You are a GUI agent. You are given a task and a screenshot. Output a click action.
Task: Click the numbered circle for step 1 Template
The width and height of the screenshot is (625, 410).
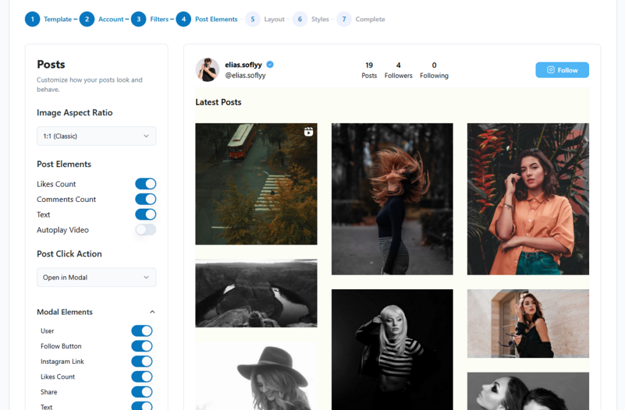32,19
